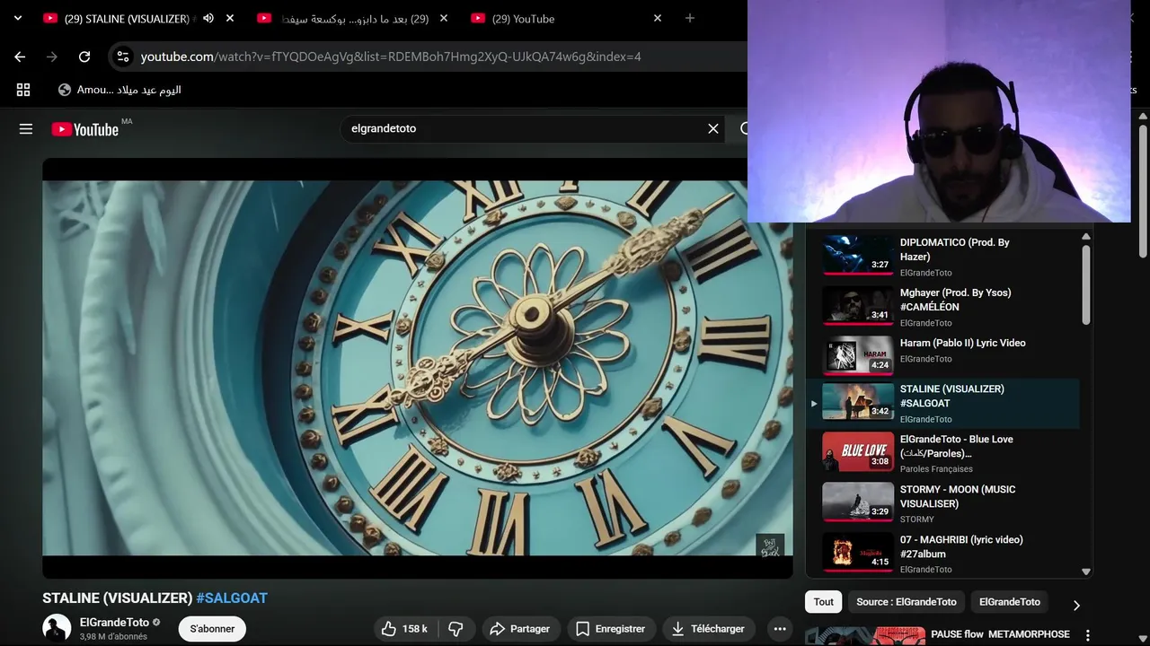
Task: Select Source : ElGrandeToto filter chip
Action: click(906, 602)
